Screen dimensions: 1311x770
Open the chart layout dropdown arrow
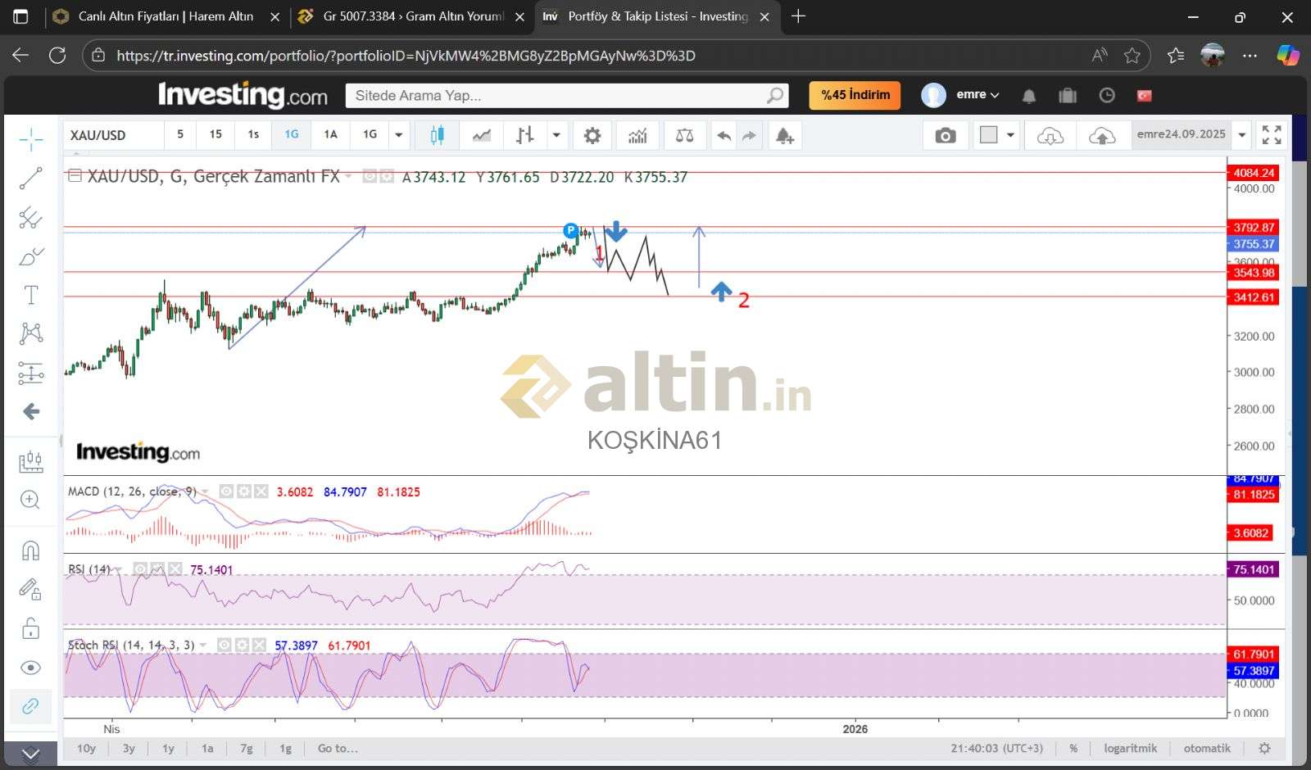tap(1010, 135)
